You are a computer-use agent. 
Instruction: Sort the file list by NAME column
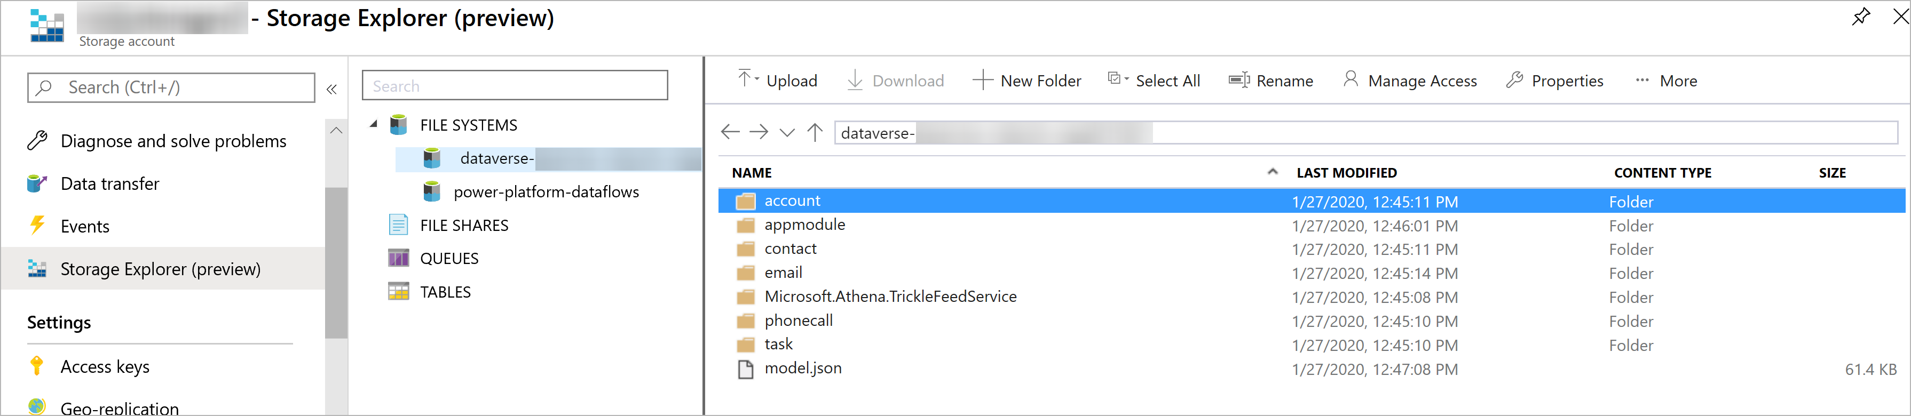click(752, 173)
